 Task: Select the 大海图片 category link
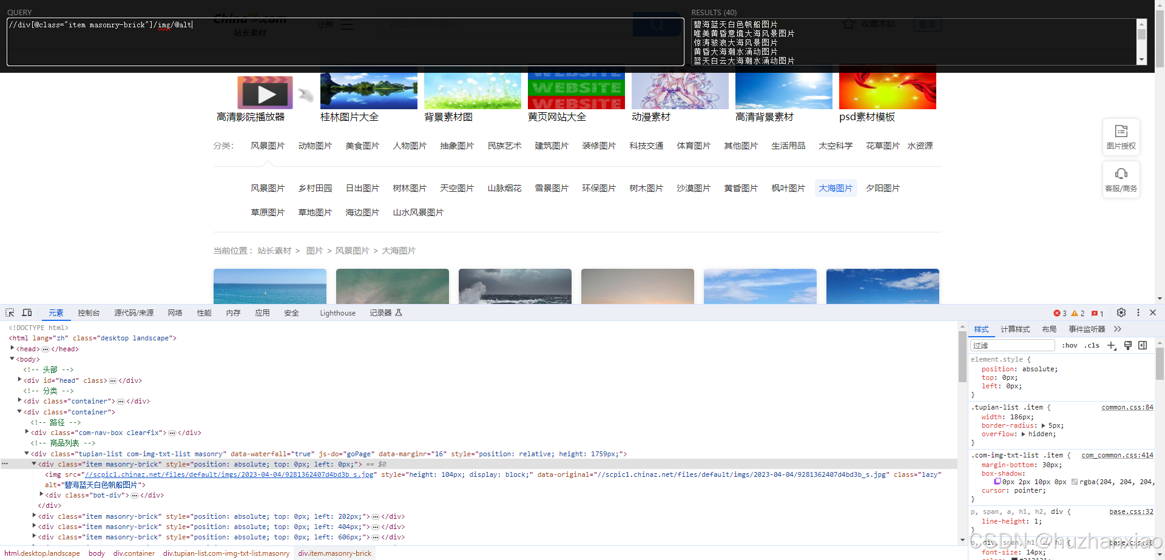point(836,188)
